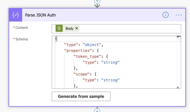Screen dimensions: 190x112
Task: Click the Schema field label
Action: [22, 39]
